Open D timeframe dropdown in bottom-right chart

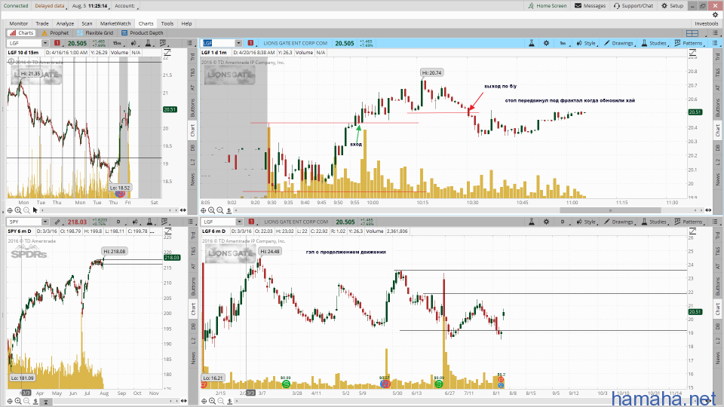pyautogui.click(x=563, y=222)
